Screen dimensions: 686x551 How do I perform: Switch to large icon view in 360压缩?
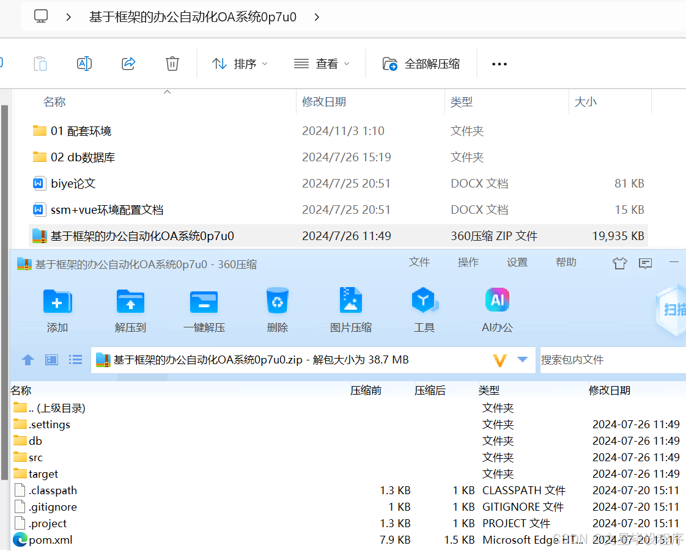click(x=51, y=360)
